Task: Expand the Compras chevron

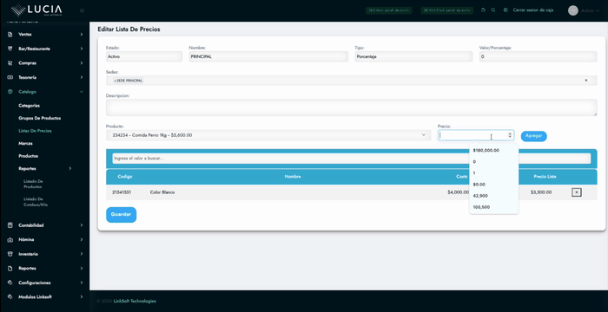Action: pos(82,63)
